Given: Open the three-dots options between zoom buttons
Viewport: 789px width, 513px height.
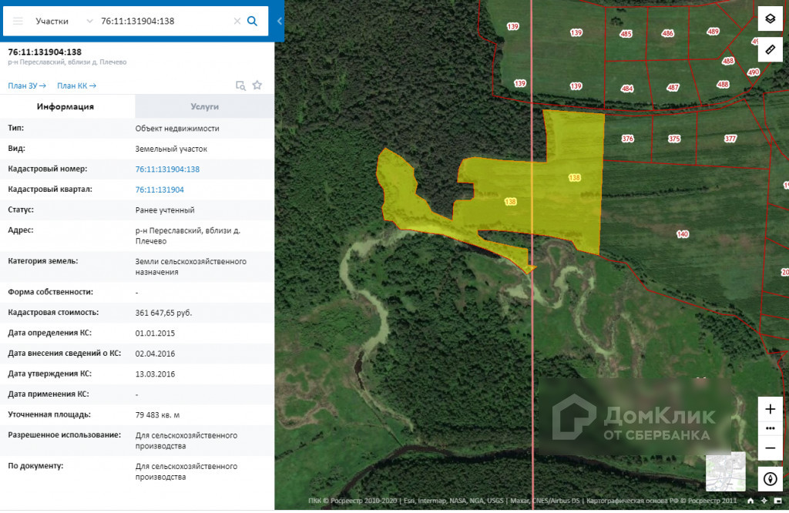Looking at the screenshot, I should click(x=770, y=428).
